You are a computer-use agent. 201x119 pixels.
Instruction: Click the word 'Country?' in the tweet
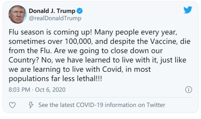pos(24,60)
